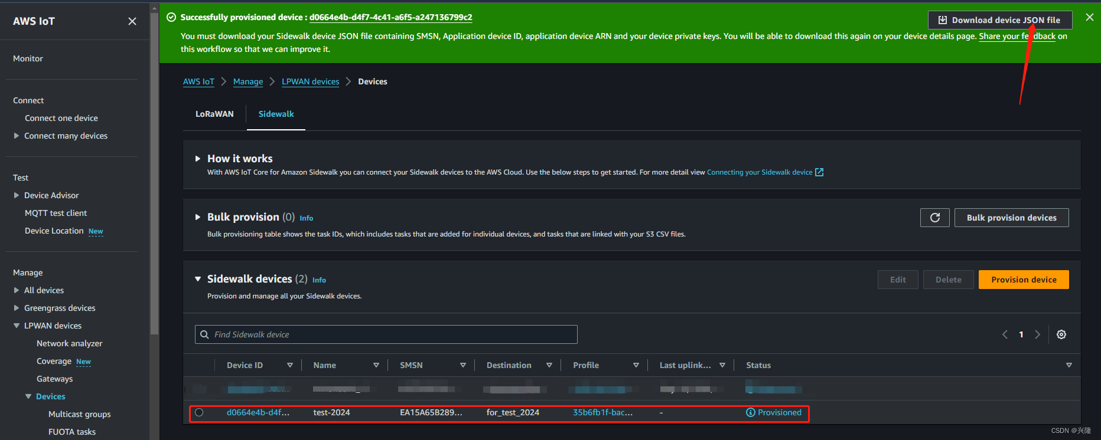This screenshot has width=1101, height=440.
Task: Sort by Status column arrow
Action: pos(1069,365)
